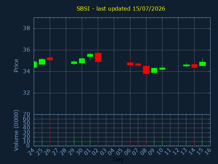This screenshot has height=164, width=218.
Task: Click the 32 price tick label
Action: click(27, 93)
